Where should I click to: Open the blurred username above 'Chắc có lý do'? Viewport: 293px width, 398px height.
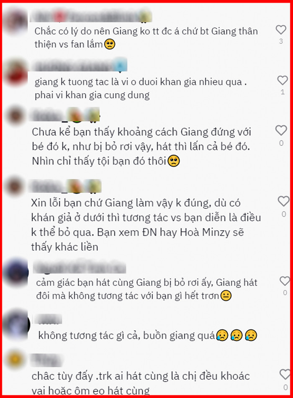tap(91, 16)
